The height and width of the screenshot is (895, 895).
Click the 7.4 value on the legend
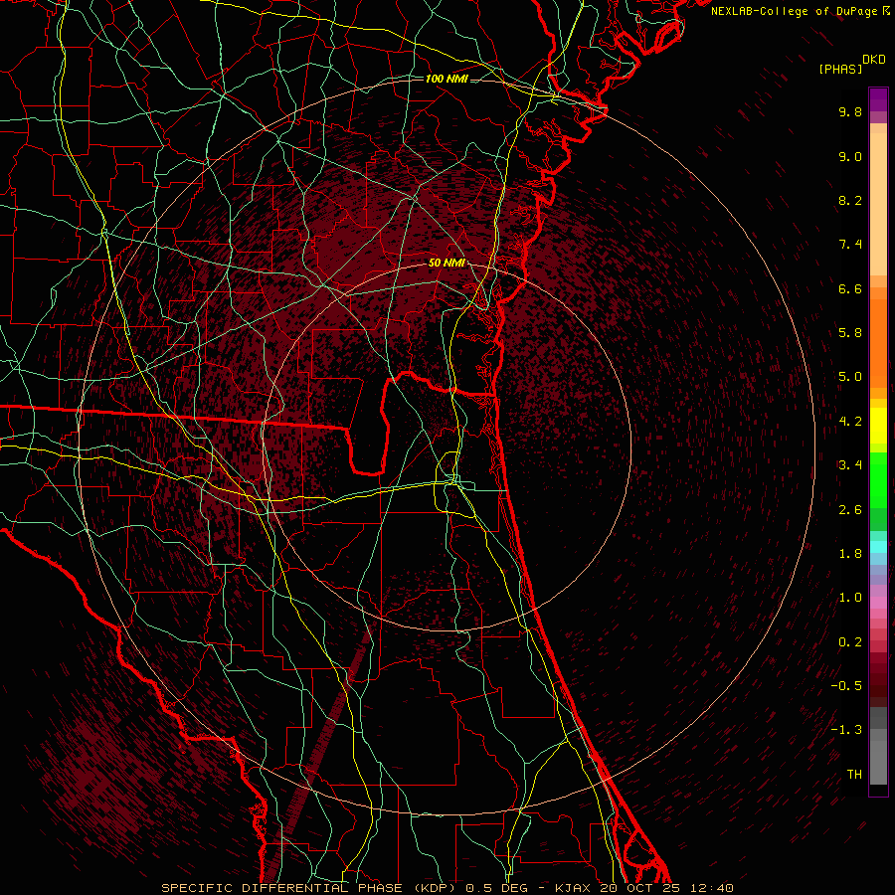850,245
